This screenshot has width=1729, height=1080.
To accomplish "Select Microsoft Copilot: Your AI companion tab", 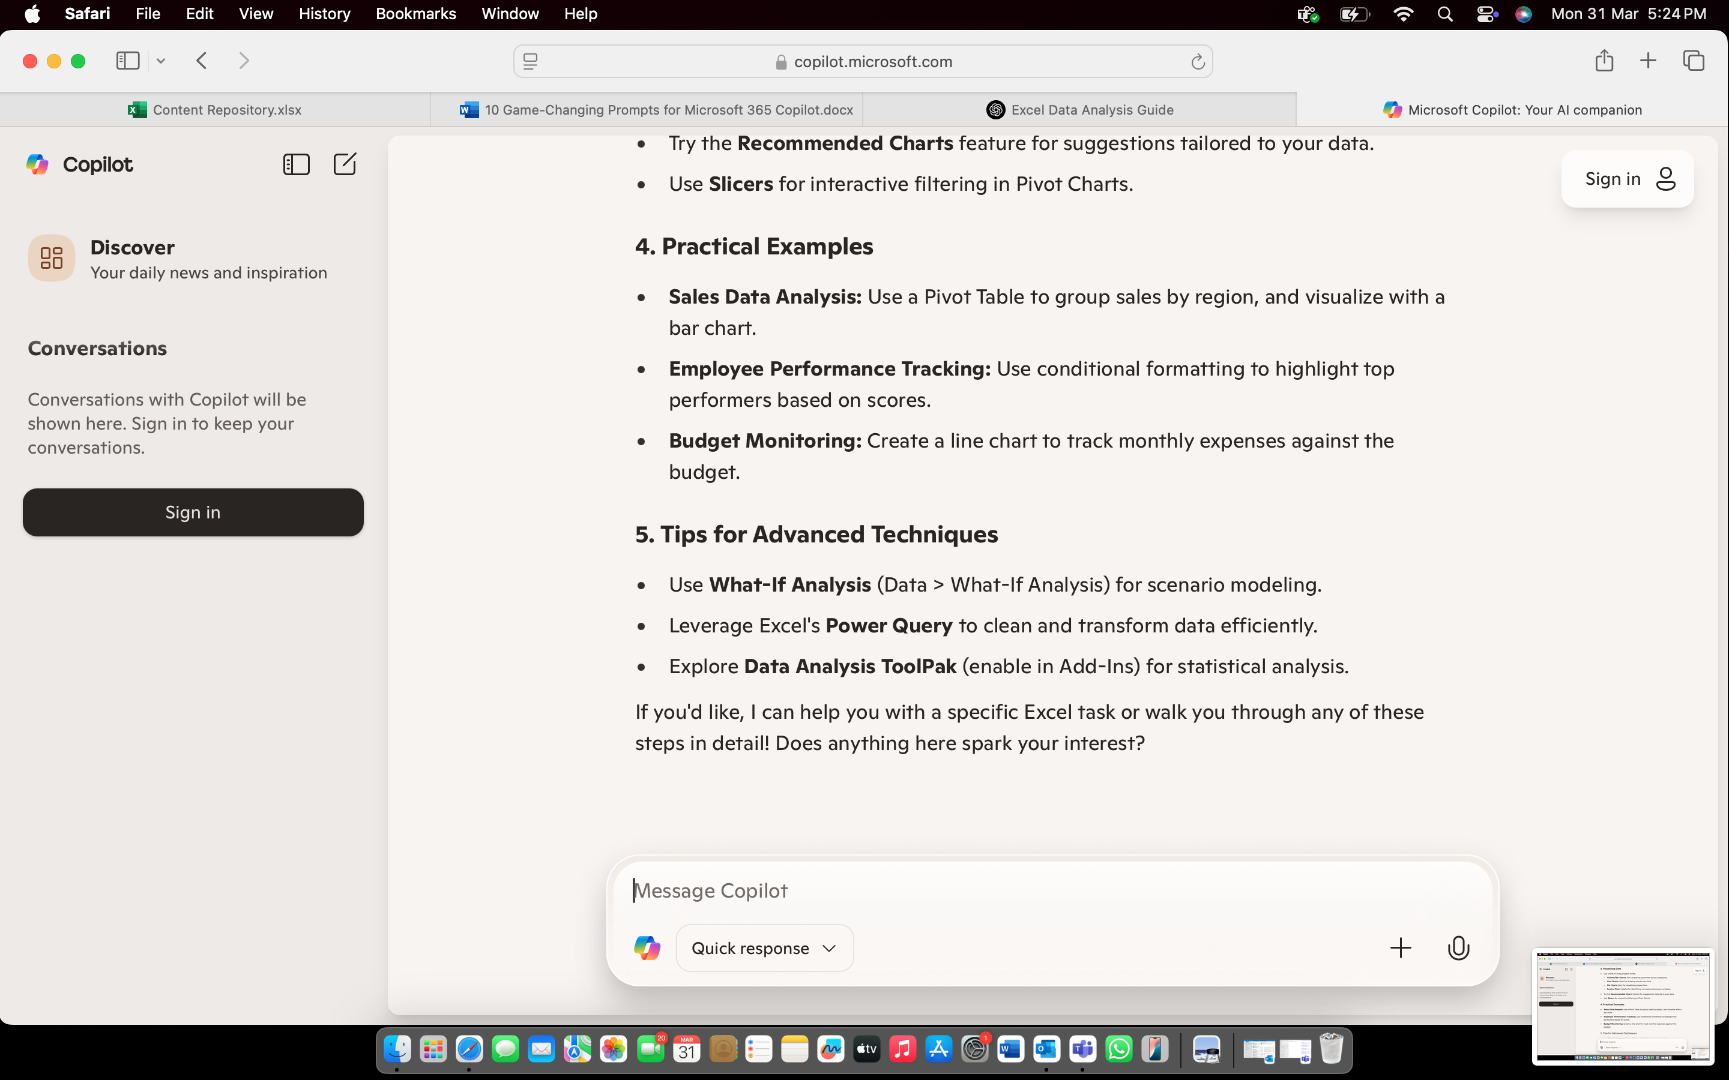I will [1512, 110].
